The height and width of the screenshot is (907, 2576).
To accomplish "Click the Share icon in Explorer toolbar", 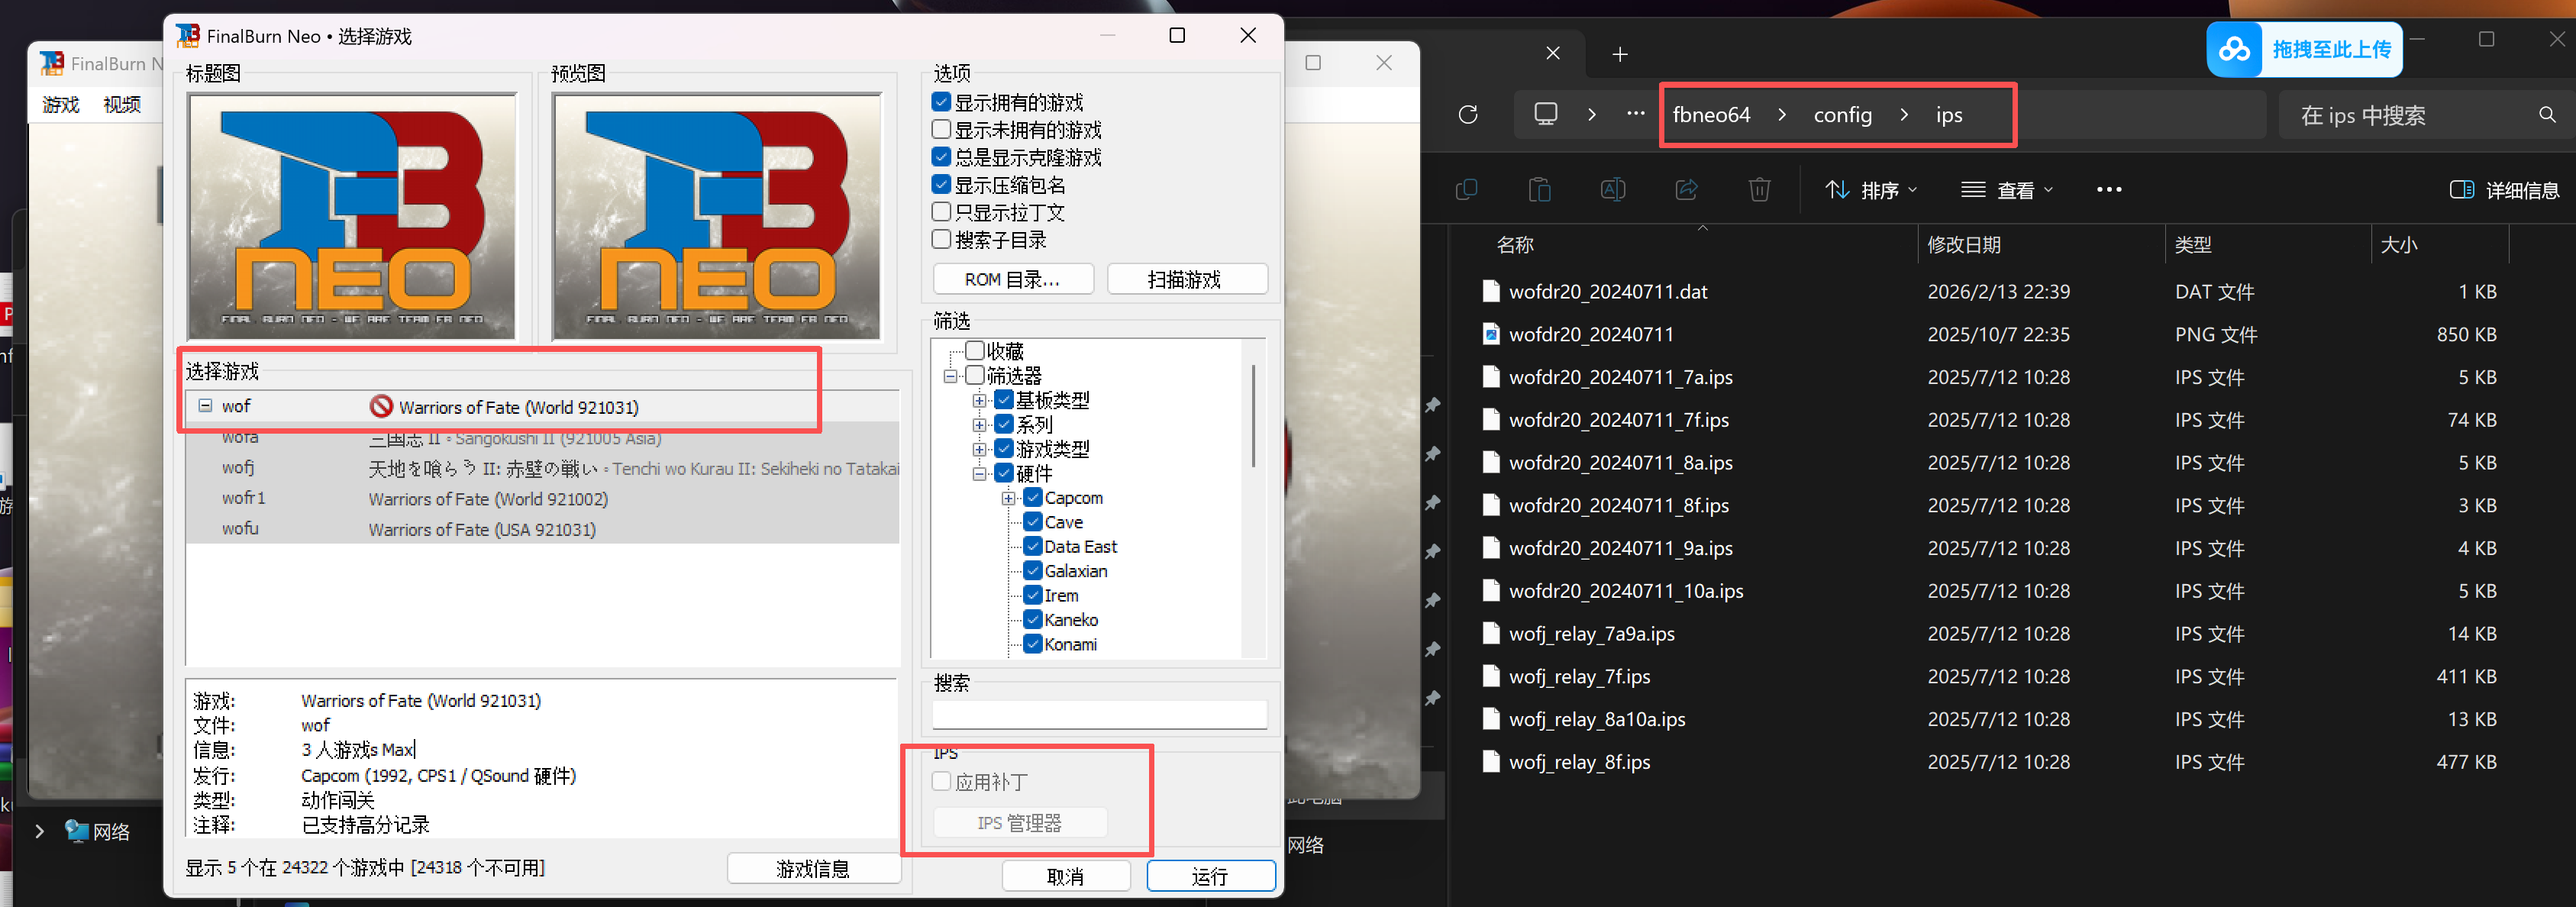I will click(1687, 189).
